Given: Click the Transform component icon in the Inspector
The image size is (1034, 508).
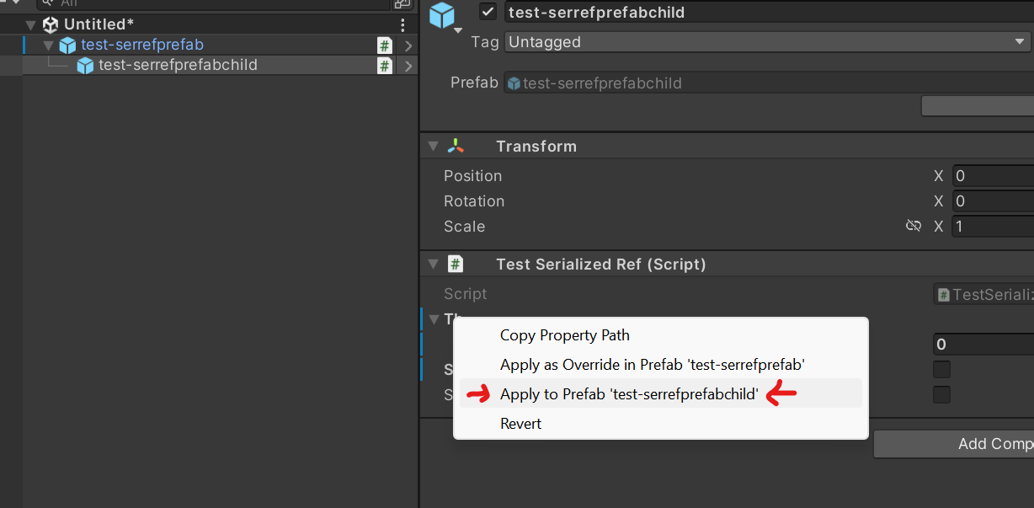Looking at the screenshot, I should pos(456,145).
